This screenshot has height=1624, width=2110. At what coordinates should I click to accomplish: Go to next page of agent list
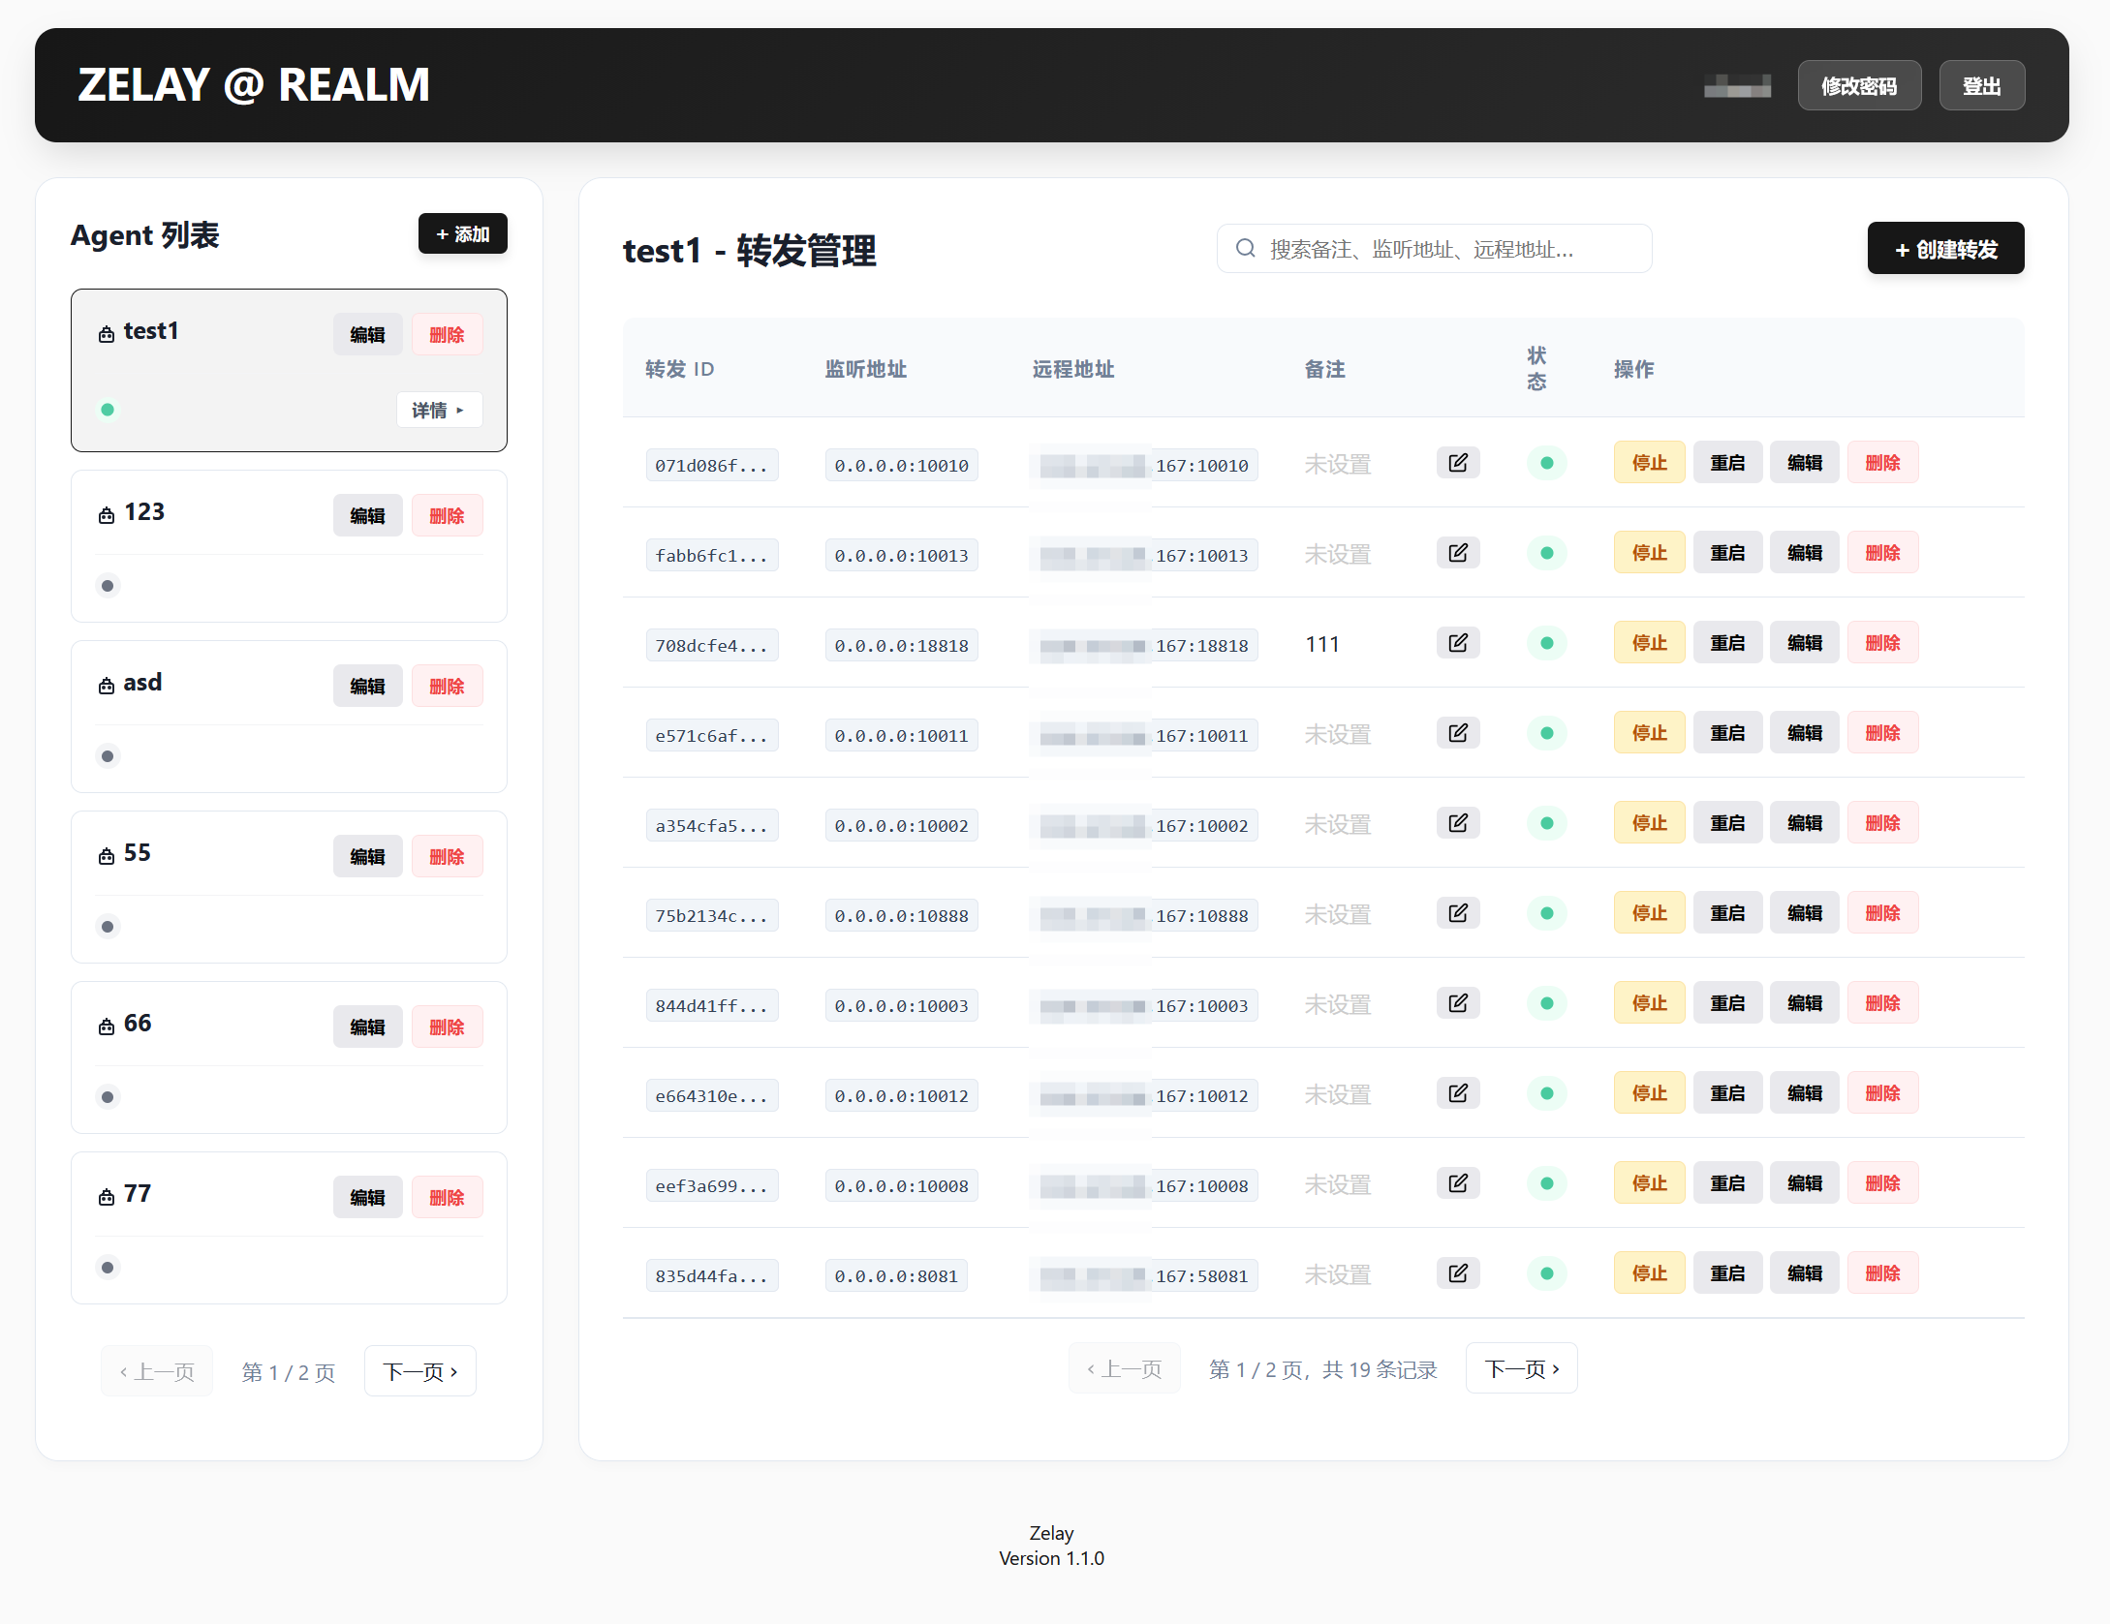point(419,1371)
